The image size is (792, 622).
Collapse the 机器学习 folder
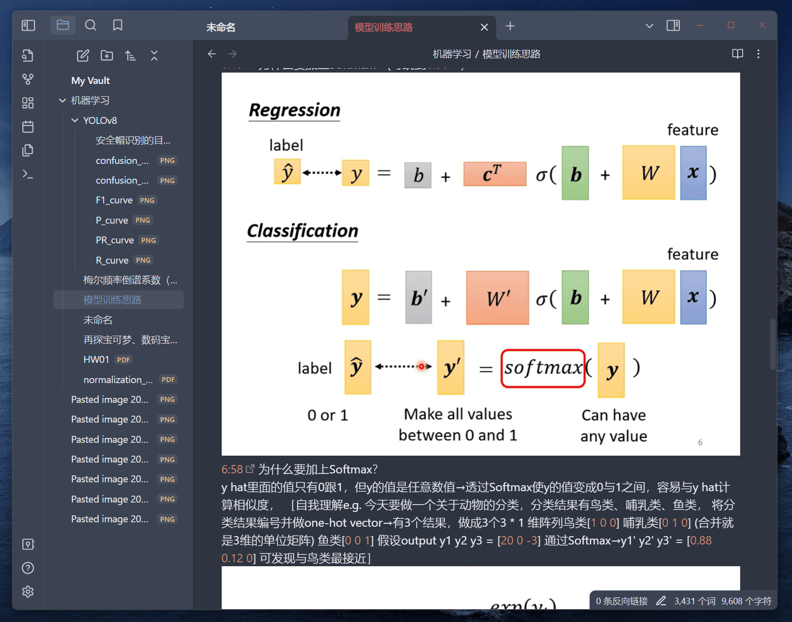pos(62,100)
